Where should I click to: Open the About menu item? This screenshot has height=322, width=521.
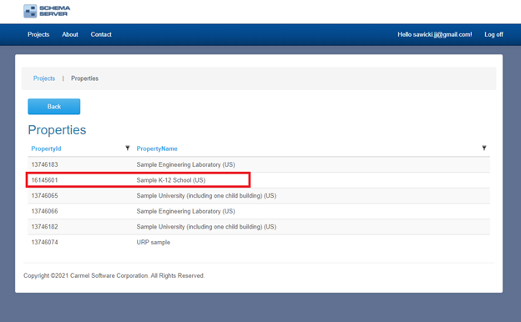[70, 34]
